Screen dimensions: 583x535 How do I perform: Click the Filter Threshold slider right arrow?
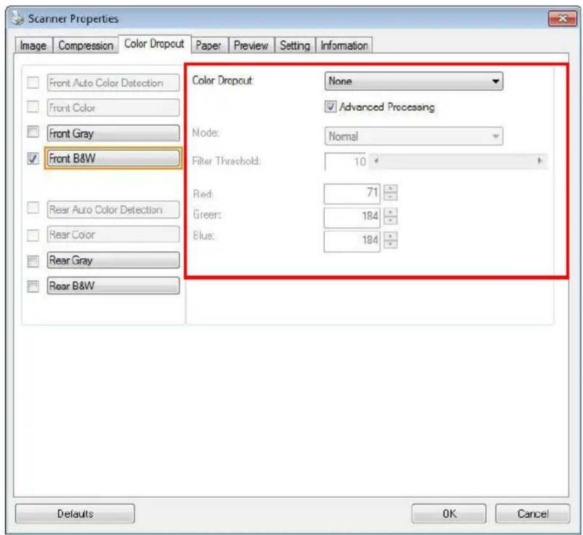(x=540, y=161)
